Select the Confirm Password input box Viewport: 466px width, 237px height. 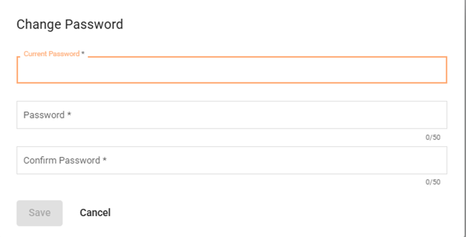[x=231, y=160]
